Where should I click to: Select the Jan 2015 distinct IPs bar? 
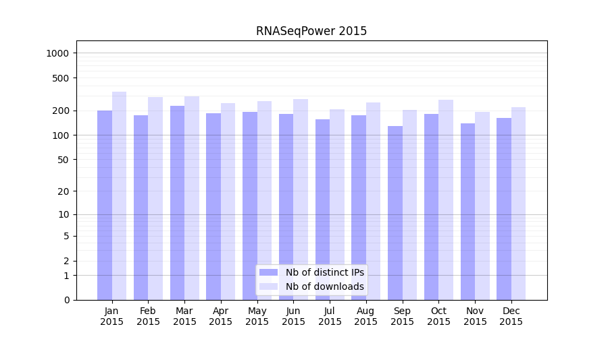[105, 205]
